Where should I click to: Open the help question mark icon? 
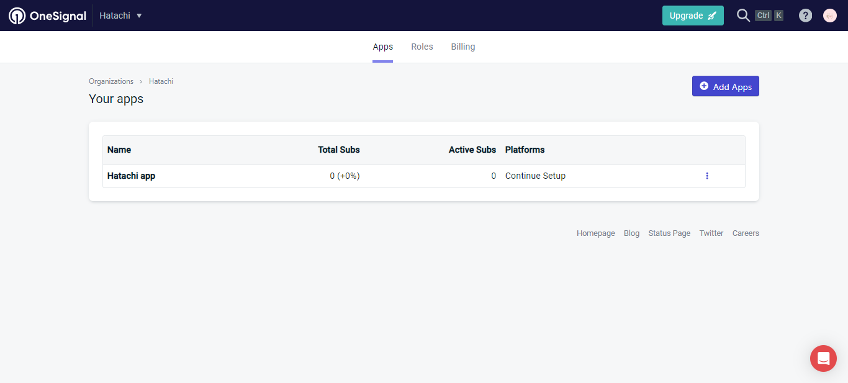805,16
